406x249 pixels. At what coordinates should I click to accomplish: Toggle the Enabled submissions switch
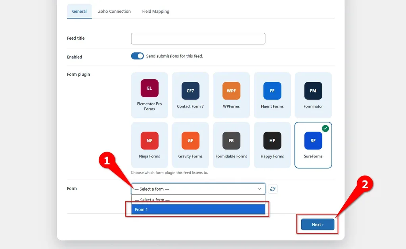pyautogui.click(x=137, y=56)
